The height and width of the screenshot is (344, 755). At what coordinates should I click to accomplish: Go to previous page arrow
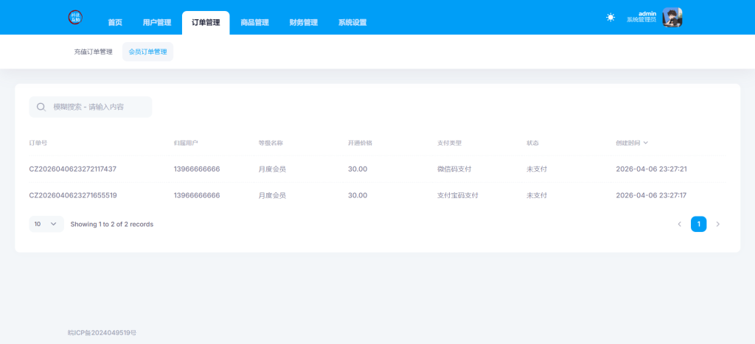point(679,224)
